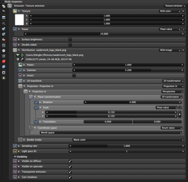Click the red cube sidebar icon
Screen dimensions: 188x182
pyautogui.click(x=4, y=61)
